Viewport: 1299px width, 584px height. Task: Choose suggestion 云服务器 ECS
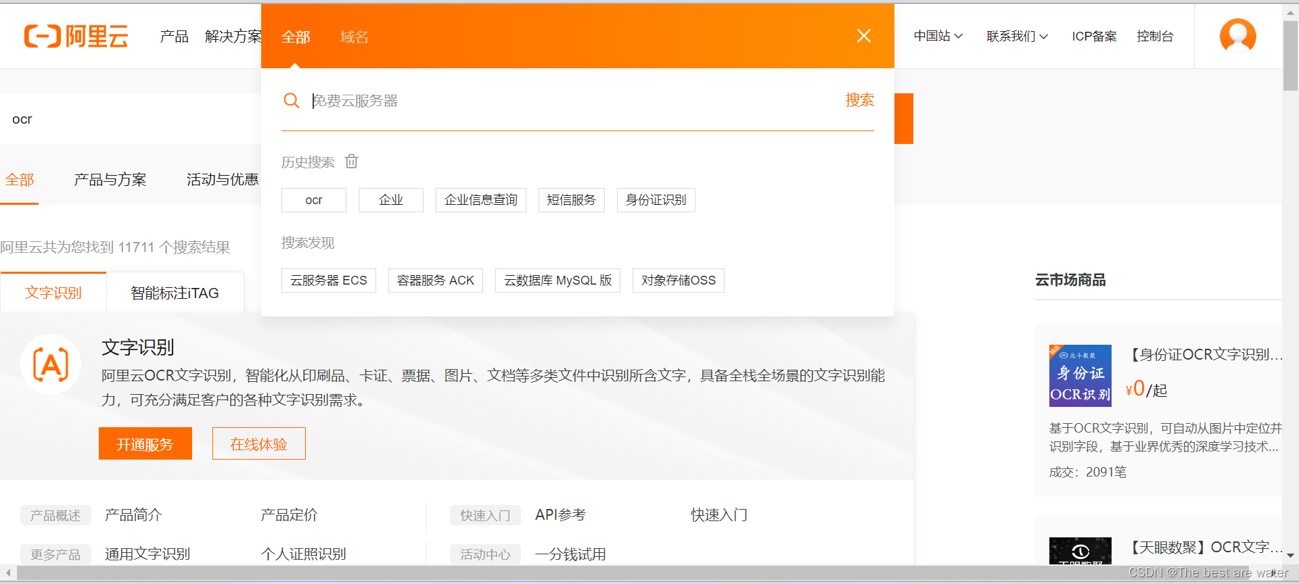pyautogui.click(x=329, y=281)
